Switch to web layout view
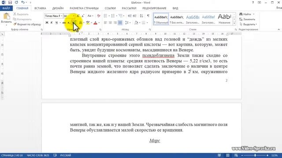 click(x=236, y=155)
